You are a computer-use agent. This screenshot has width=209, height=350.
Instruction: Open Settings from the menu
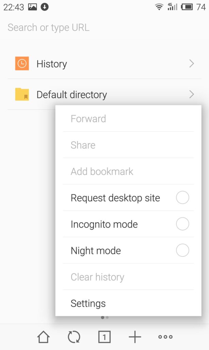[88, 304]
